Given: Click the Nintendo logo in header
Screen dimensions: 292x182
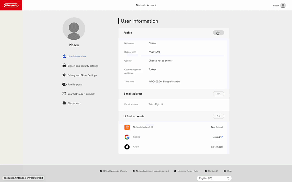Looking at the screenshot, I should 11,5.
